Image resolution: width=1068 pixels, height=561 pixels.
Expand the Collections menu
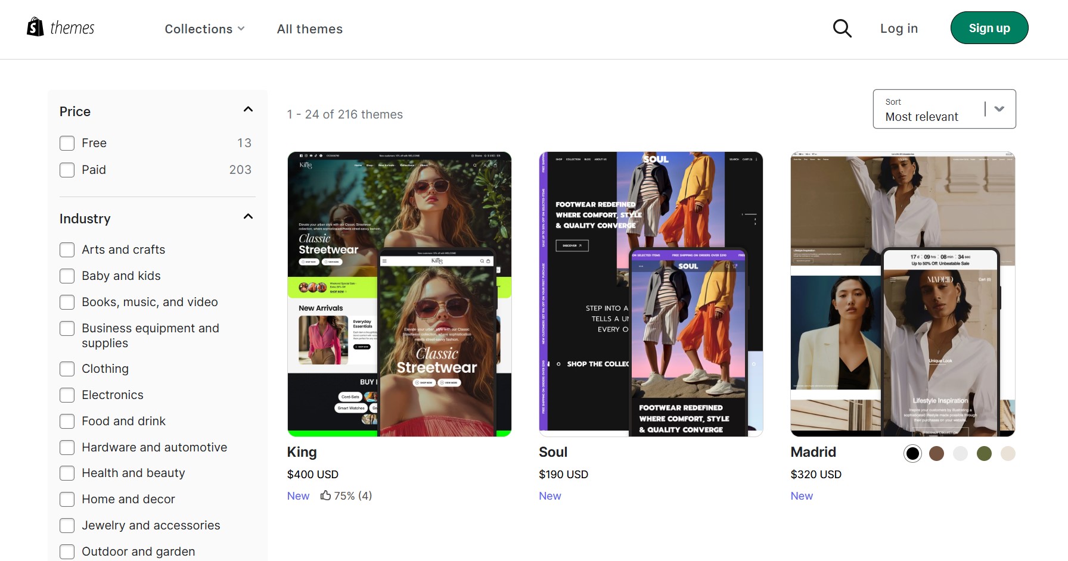[204, 29]
